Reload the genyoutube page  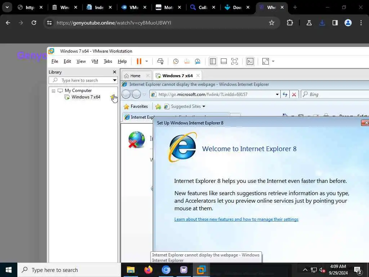coord(34,23)
